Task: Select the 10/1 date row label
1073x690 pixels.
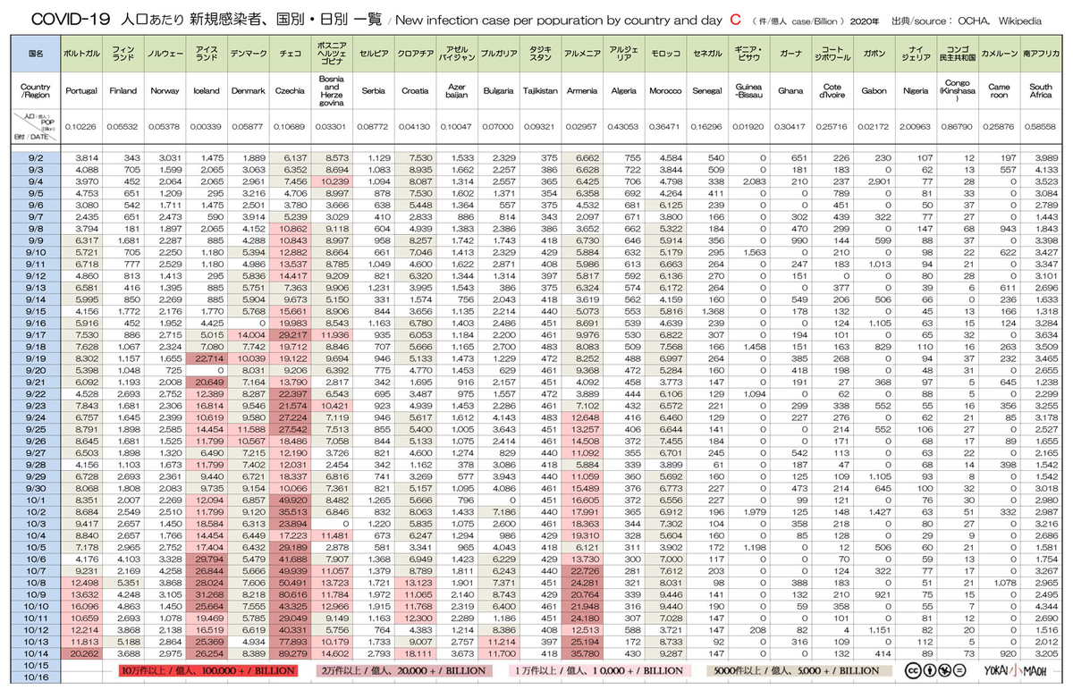Action: point(36,500)
